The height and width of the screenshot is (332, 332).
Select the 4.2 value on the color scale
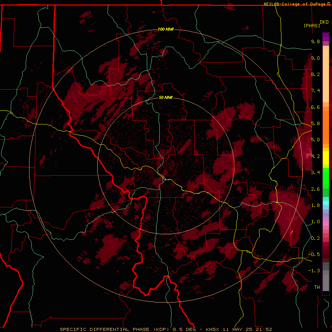[315, 156]
